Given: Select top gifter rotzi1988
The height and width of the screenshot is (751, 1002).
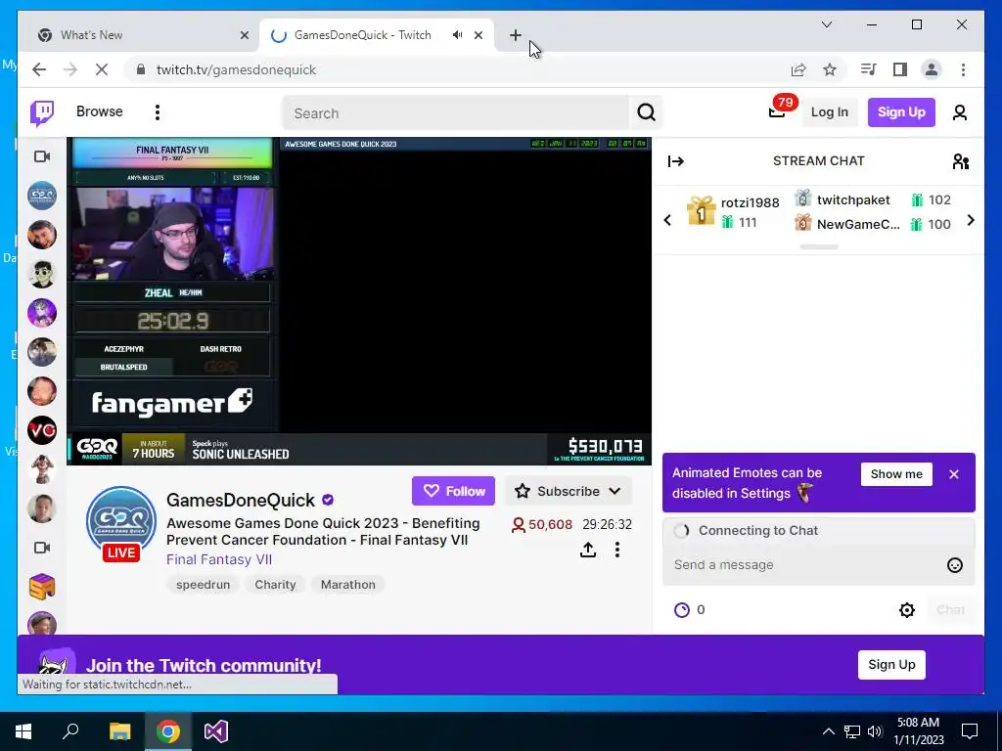Looking at the screenshot, I should [x=733, y=211].
